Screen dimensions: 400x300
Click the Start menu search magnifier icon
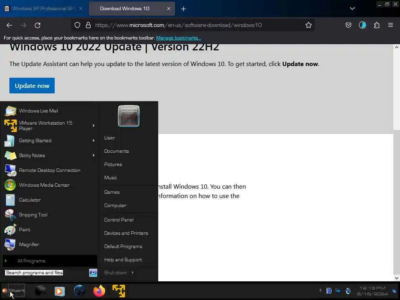[93, 273]
